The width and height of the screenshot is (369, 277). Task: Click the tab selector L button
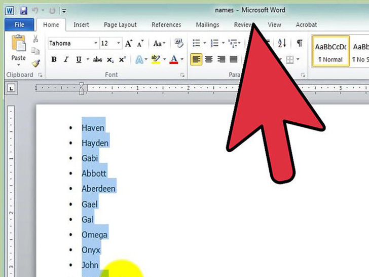[11, 88]
